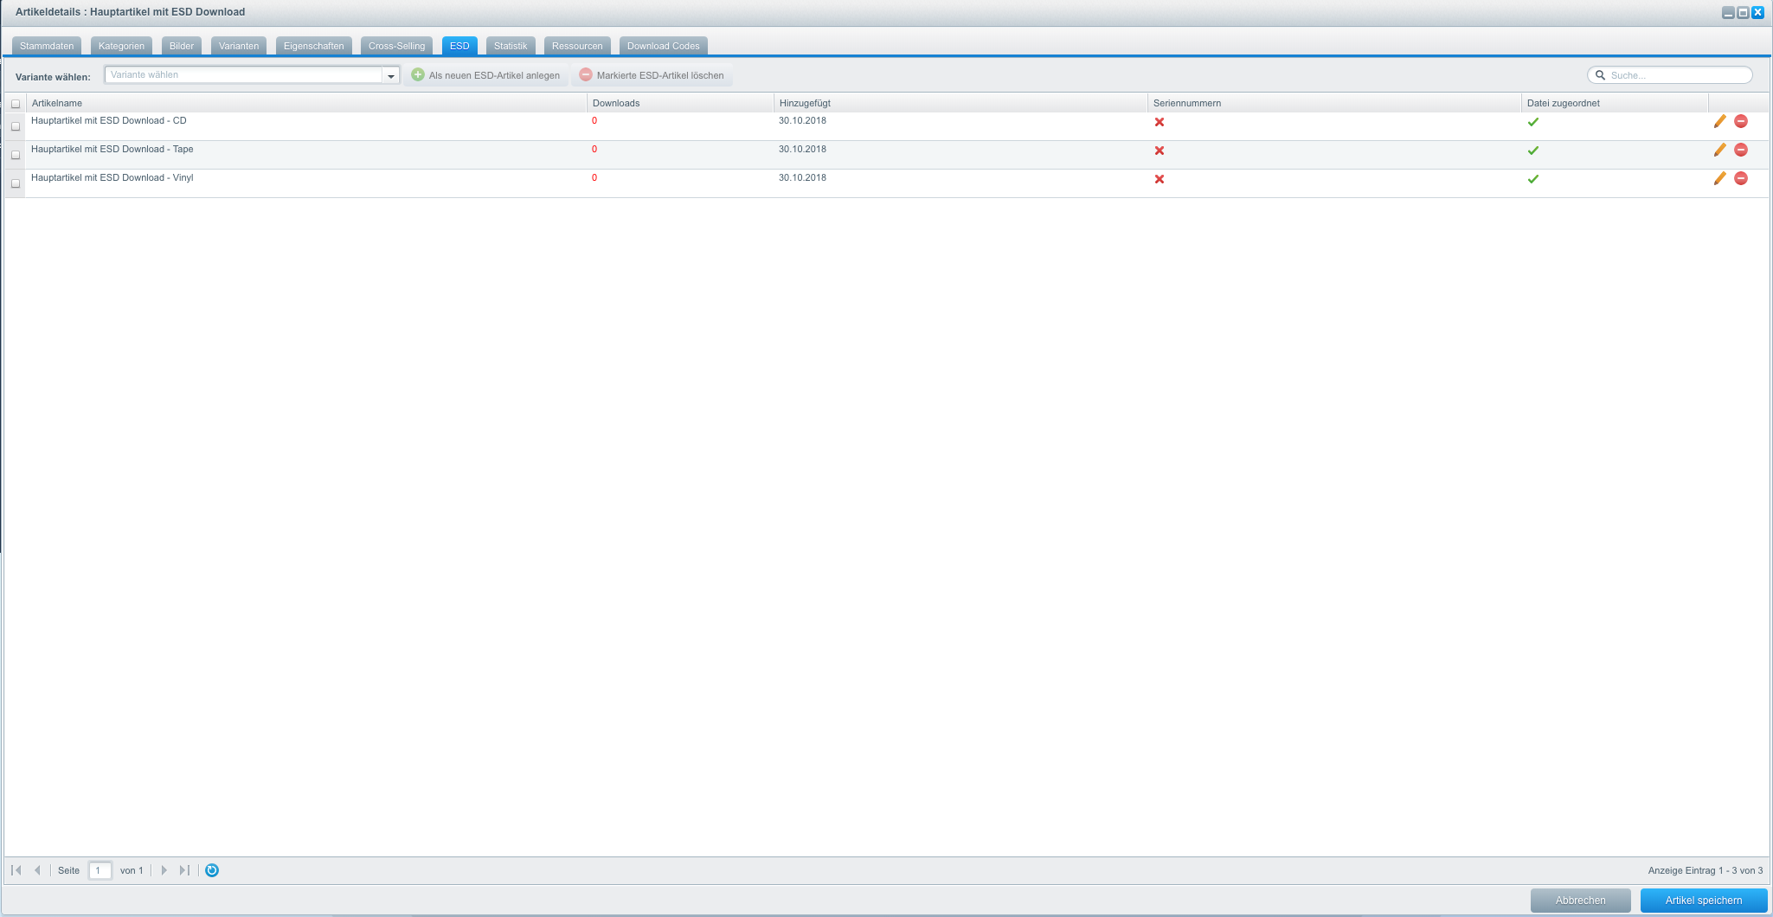Close the Artikeldetails window
The width and height of the screenshot is (1773, 917).
[1757, 12]
